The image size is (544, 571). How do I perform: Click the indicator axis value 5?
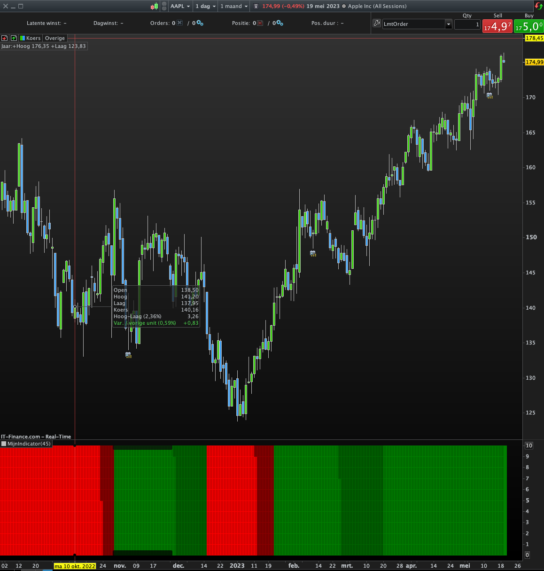click(528, 501)
